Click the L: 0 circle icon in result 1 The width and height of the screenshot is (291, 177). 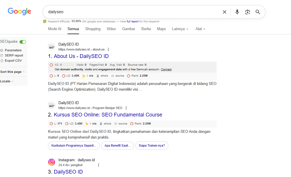51,76
